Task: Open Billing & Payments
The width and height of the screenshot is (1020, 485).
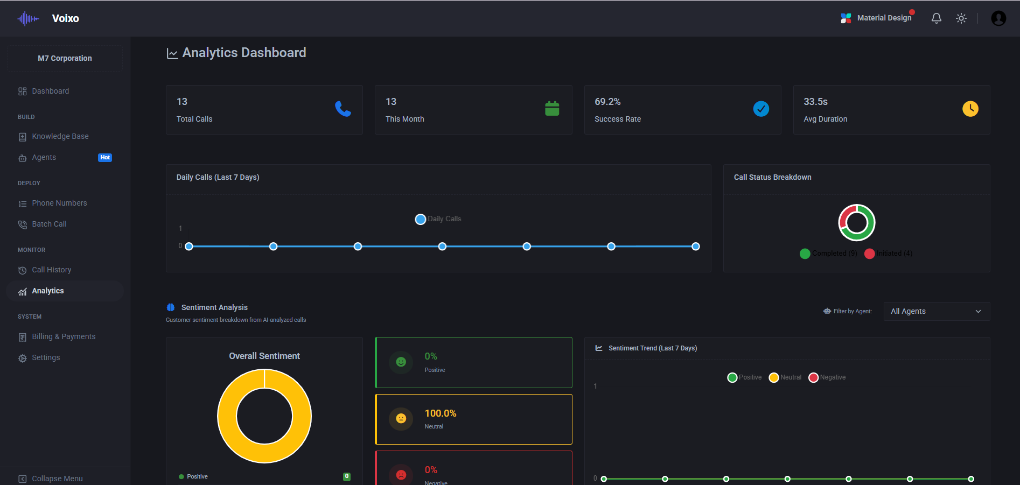Action: coord(63,336)
